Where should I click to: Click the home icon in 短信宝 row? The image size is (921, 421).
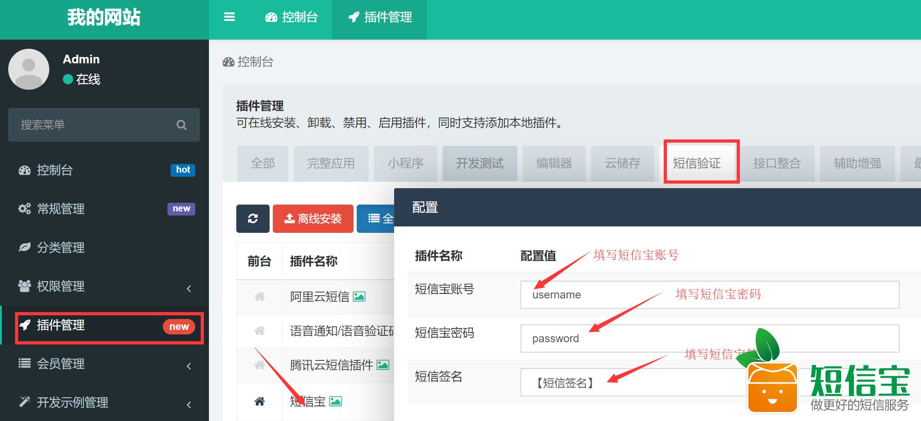(x=259, y=401)
